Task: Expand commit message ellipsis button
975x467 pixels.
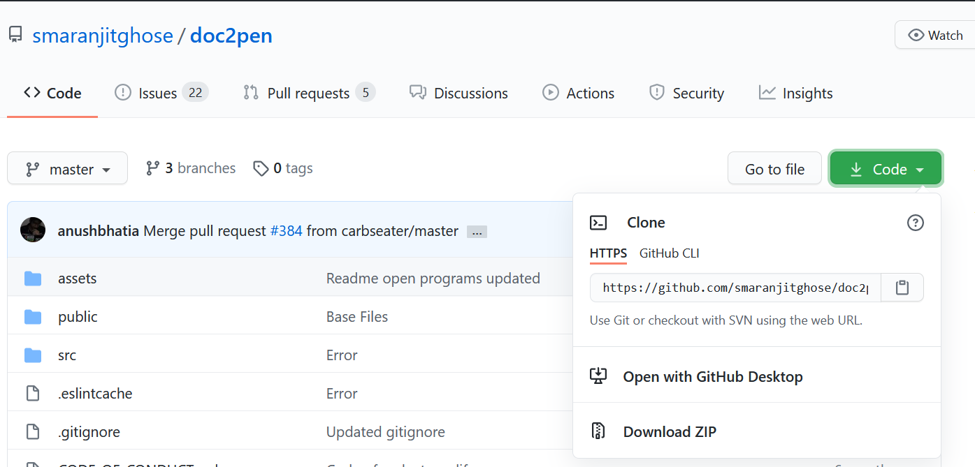Action: click(477, 232)
